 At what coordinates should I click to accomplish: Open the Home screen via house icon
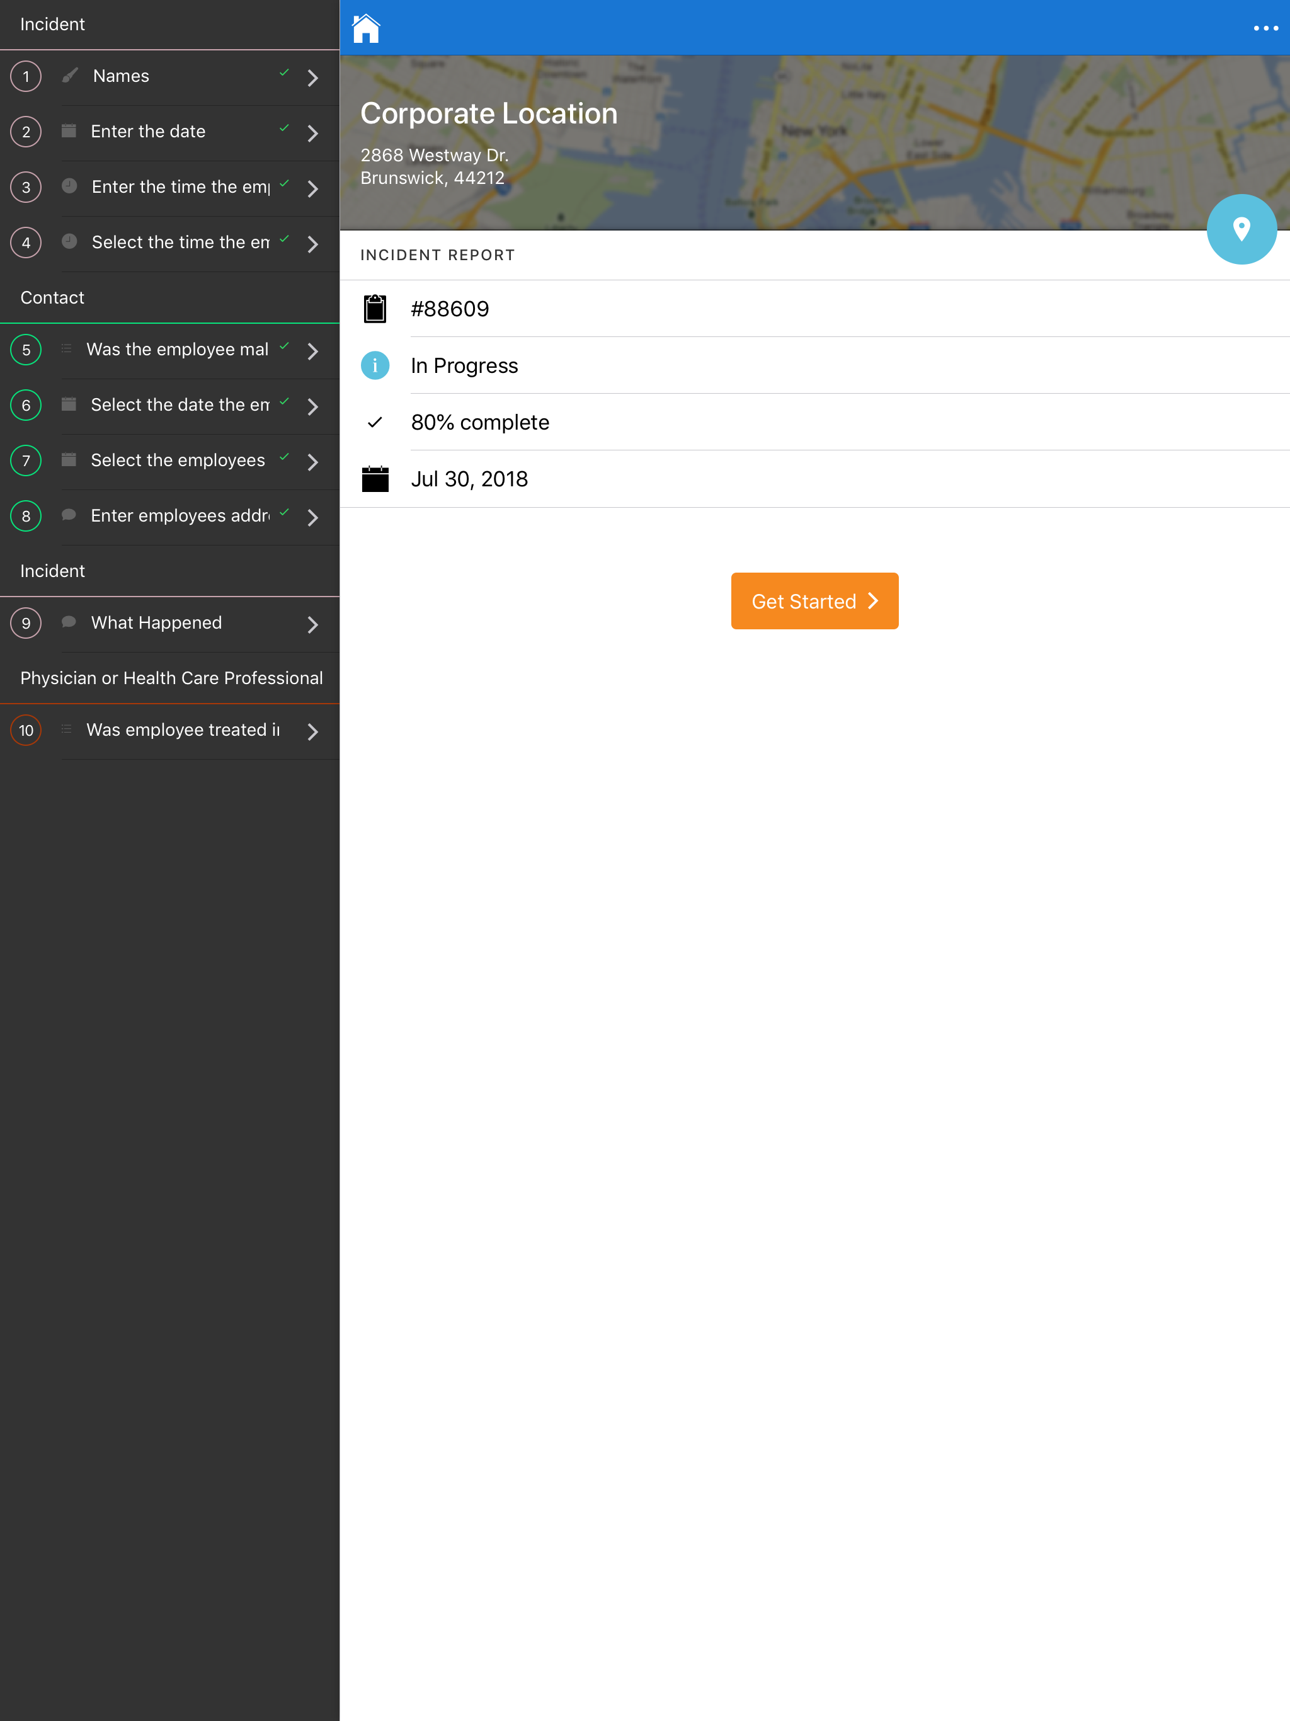(x=365, y=27)
